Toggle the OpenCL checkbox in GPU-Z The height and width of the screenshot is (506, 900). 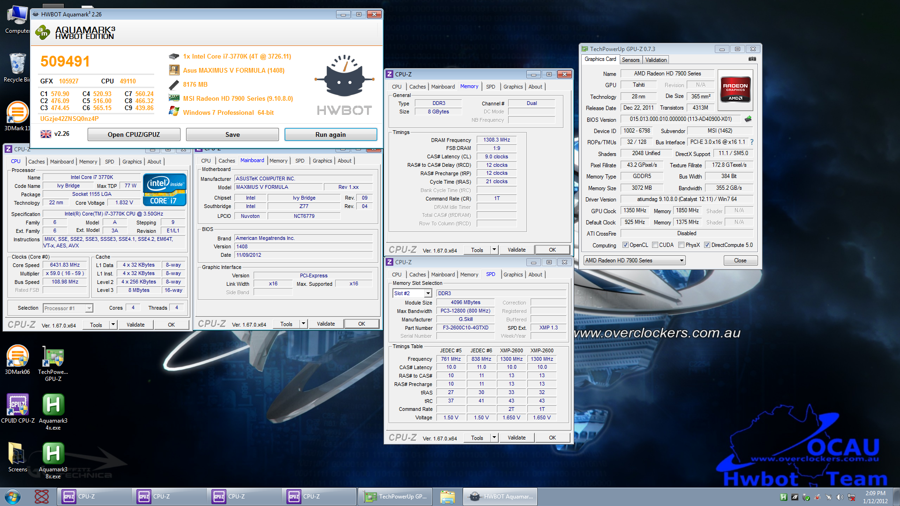(625, 245)
